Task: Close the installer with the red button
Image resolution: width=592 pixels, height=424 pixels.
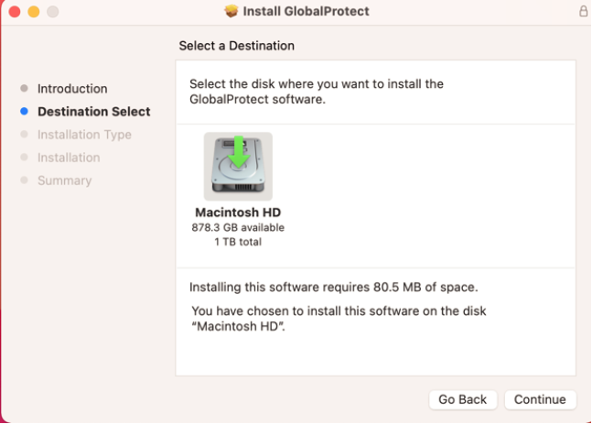Action: click(16, 12)
